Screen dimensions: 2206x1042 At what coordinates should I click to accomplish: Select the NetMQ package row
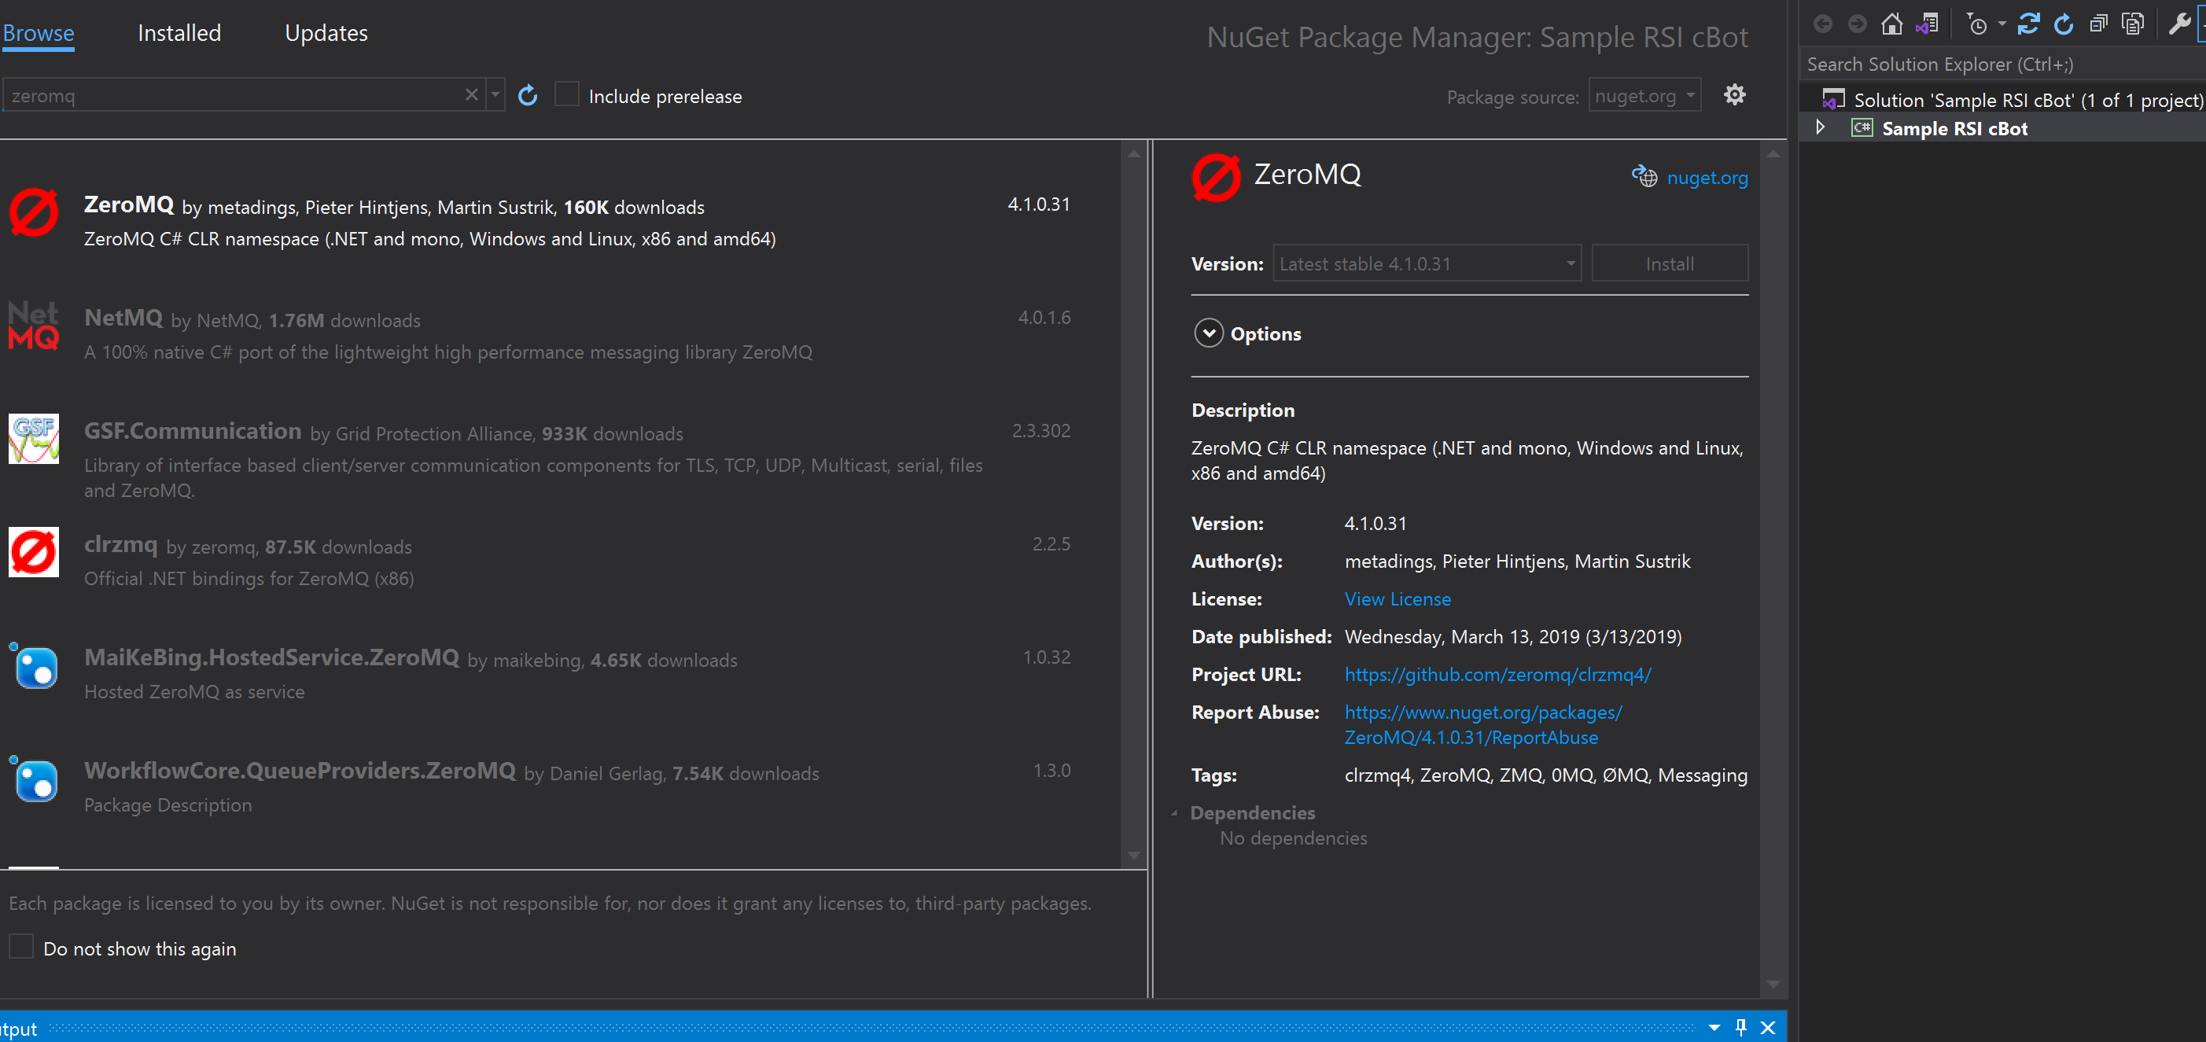[x=561, y=332]
